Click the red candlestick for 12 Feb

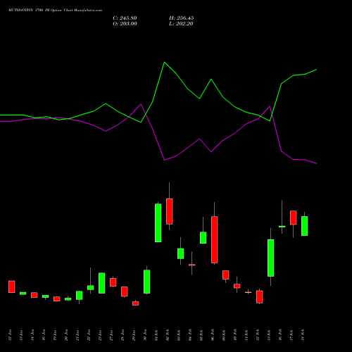[x=260, y=297]
